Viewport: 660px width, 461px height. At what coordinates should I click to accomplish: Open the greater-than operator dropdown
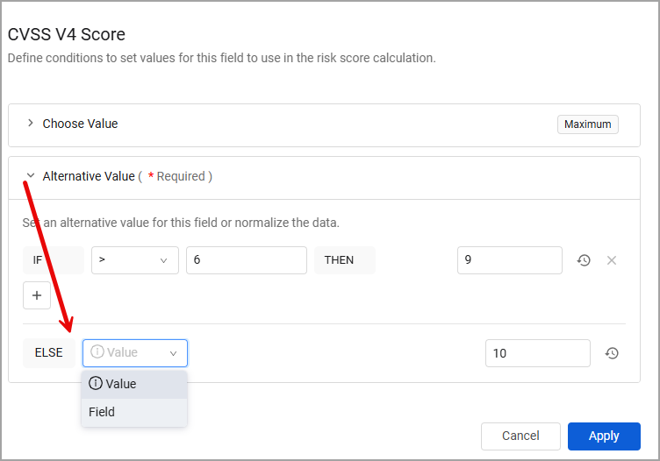pos(134,260)
